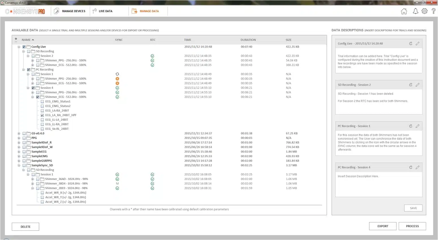Edit the Config Live description with pencil icon

click(x=417, y=44)
